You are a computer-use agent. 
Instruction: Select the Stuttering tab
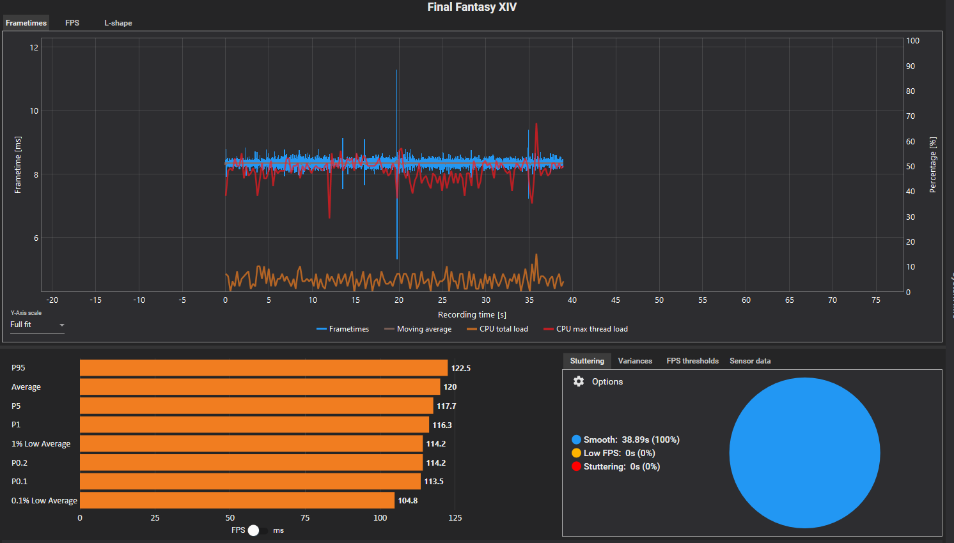point(587,361)
